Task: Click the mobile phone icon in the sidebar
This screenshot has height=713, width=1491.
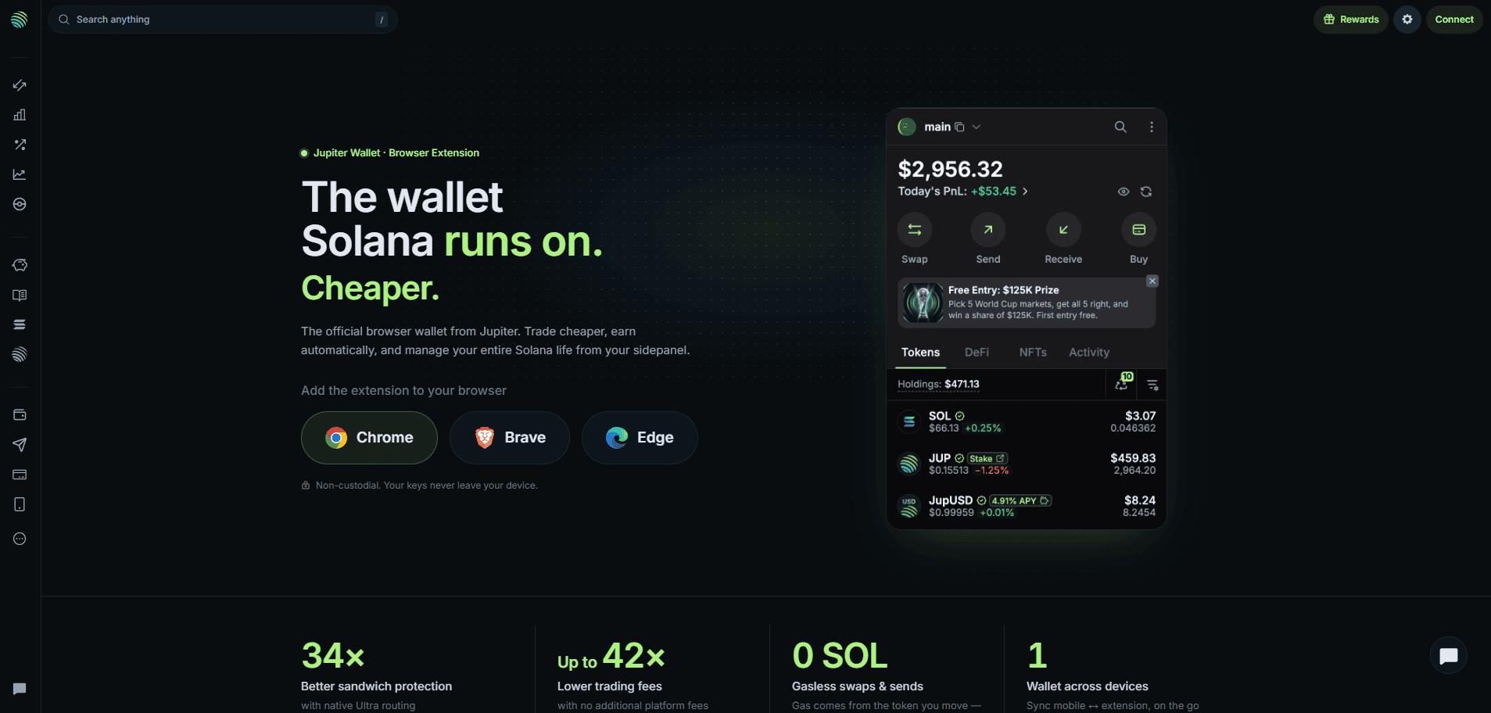Action: pos(20,504)
